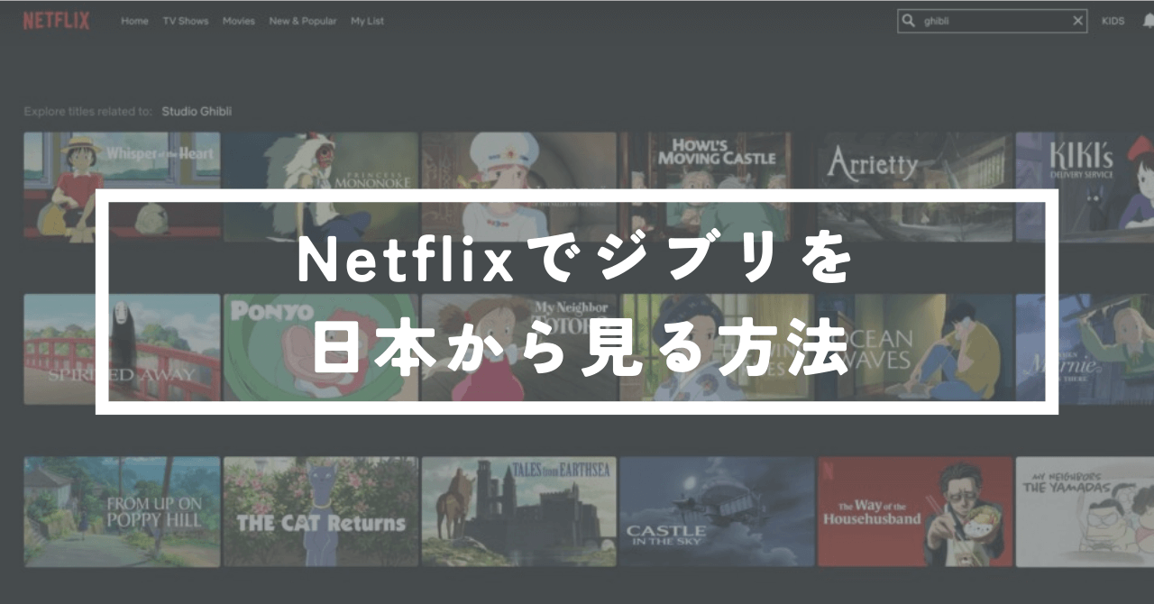Screen dimensions: 1154x604
Task: Open the Princess Mononoke thumbnail
Action: tap(321, 187)
